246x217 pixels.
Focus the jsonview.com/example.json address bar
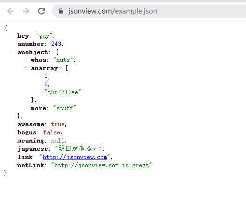pyautogui.click(x=149, y=11)
